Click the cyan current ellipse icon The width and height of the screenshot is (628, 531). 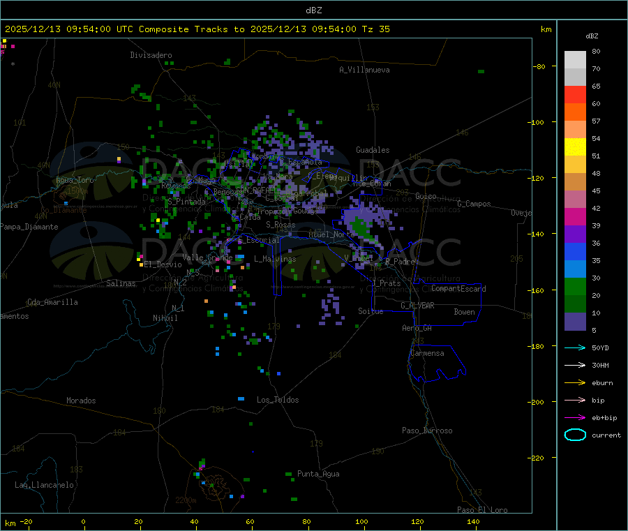(x=575, y=435)
